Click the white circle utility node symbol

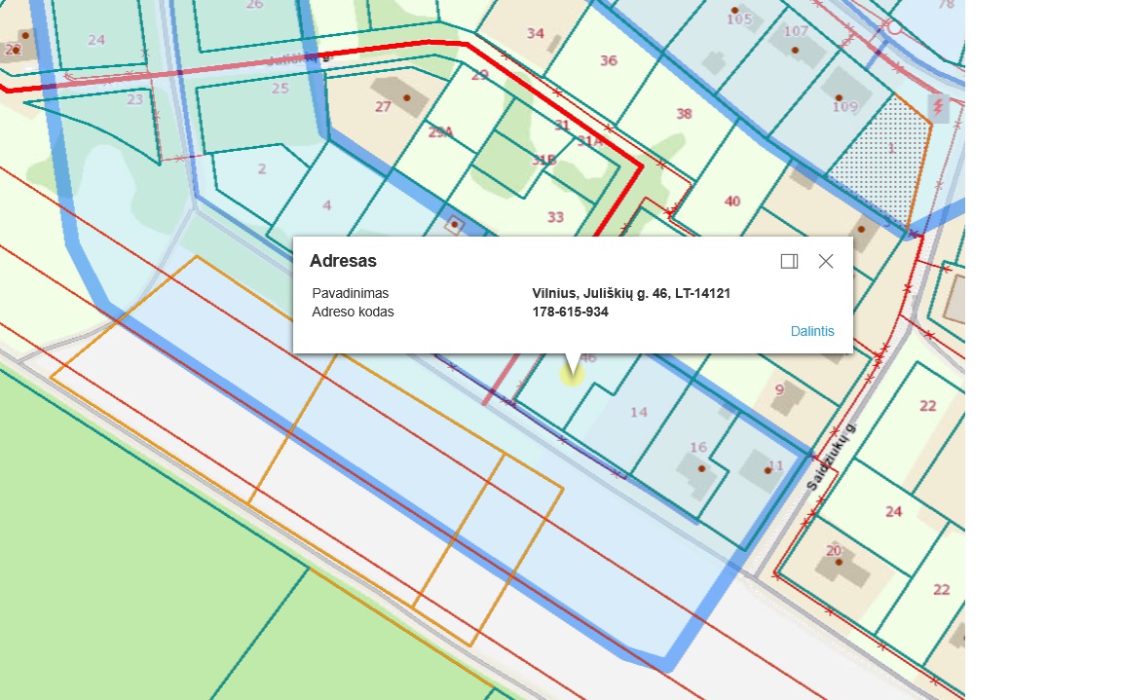[894, 28]
